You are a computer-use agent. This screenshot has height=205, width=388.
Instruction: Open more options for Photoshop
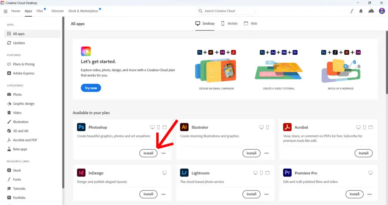point(164,153)
